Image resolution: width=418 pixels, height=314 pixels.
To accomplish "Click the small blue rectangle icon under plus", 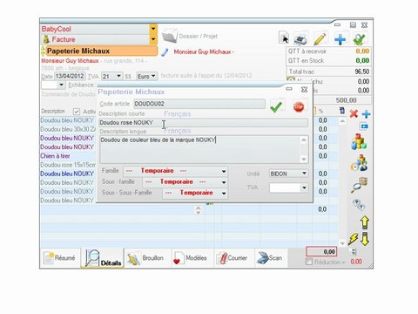I will (x=364, y=126).
